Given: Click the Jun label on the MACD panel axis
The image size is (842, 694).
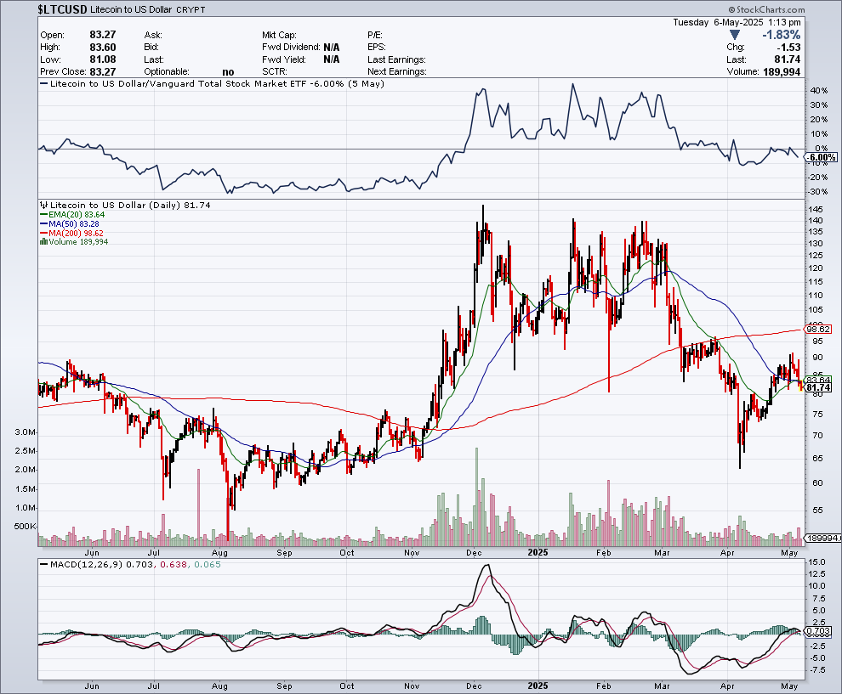Looking at the screenshot, I should pyautogui.click(x=92, y=686).
